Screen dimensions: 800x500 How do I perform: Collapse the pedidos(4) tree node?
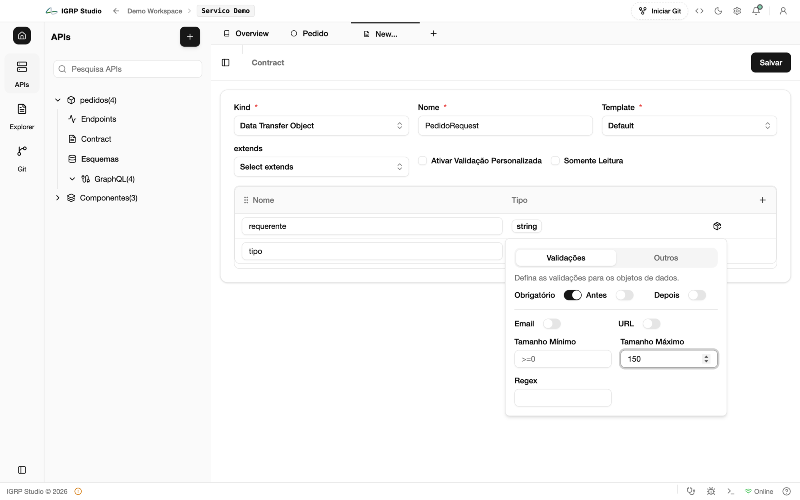tap(58, 100)
